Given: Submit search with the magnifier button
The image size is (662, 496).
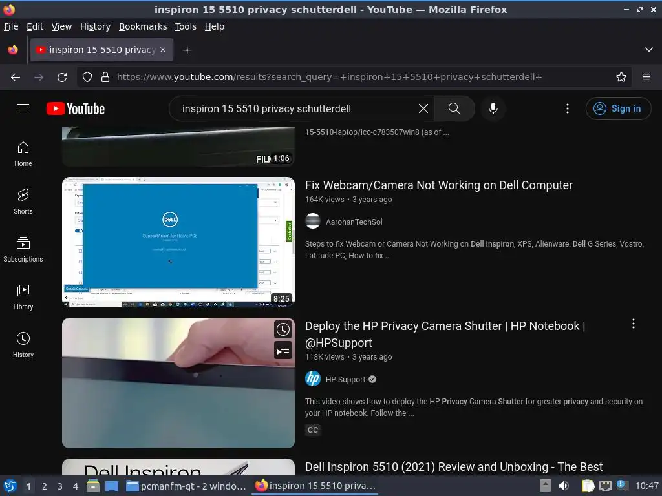Looking at the screenshot, I should point(454,108).
